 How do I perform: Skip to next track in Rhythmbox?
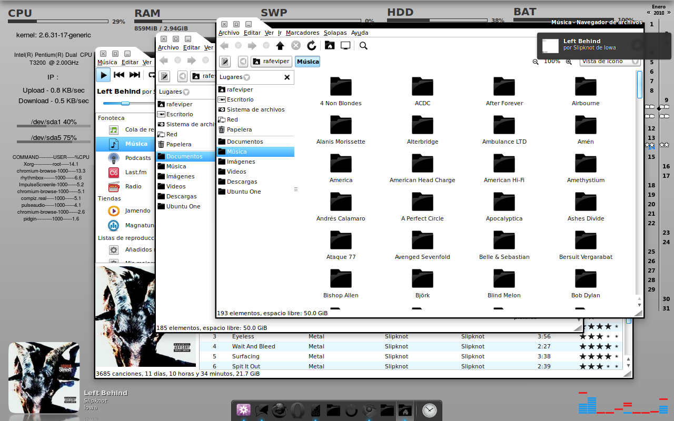coord(135,75)
